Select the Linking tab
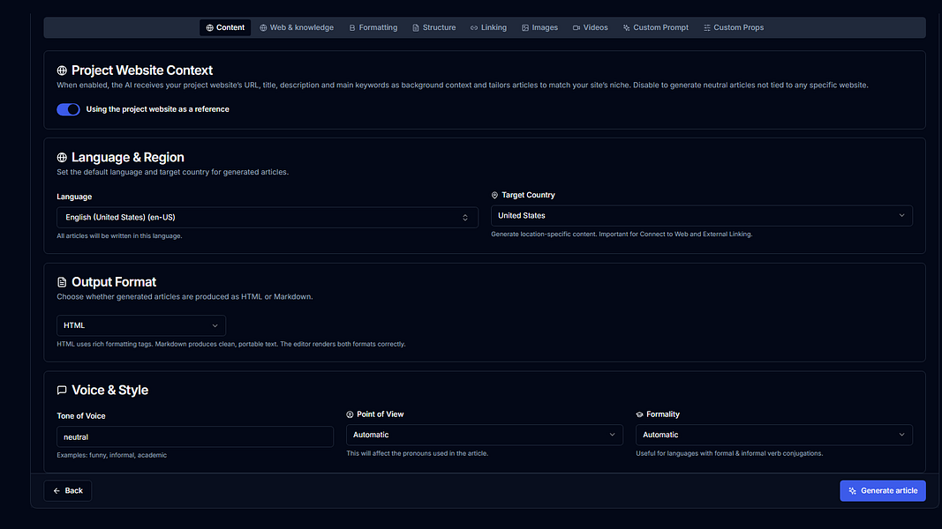942x529 pixels. pos(488,27)
